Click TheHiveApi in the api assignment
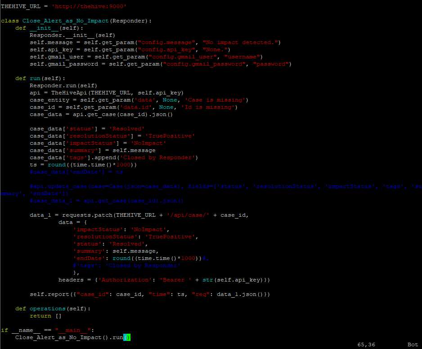Screen dimensions: 422x349 69,93
